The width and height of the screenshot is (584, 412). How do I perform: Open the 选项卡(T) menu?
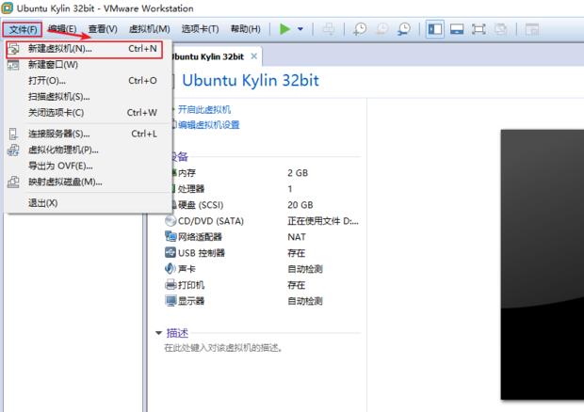[200, 29]
